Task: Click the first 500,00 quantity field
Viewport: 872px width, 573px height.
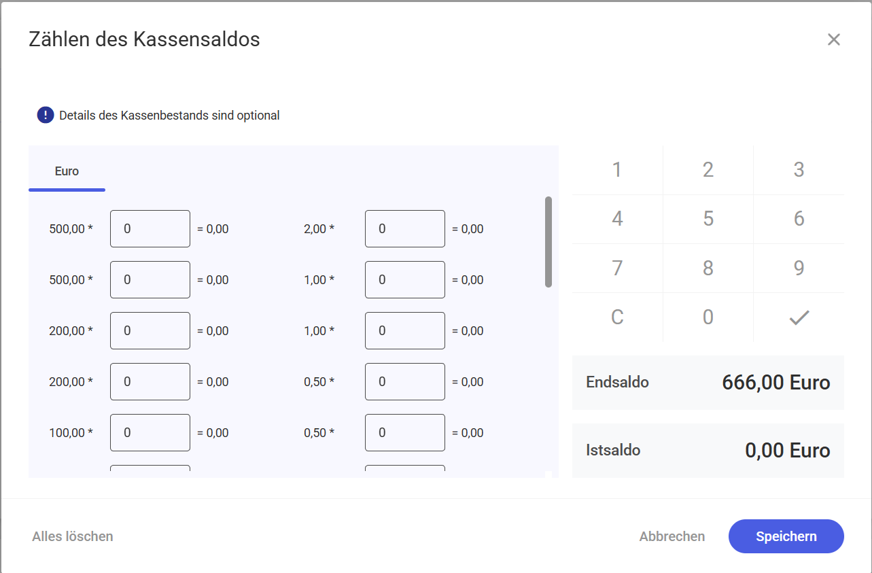Action: pos(150,229)
